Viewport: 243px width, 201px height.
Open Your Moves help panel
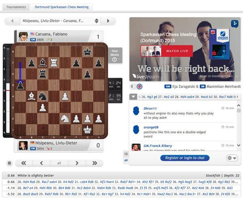coord(115,55)
